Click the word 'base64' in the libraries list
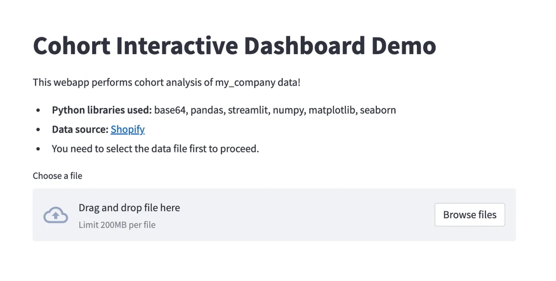Screen dimensions: 556x281 tap(169, 110)
